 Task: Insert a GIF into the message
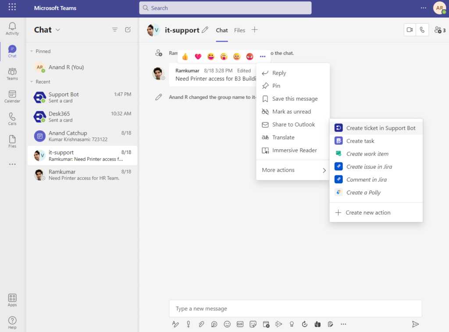tap(240, 324)
